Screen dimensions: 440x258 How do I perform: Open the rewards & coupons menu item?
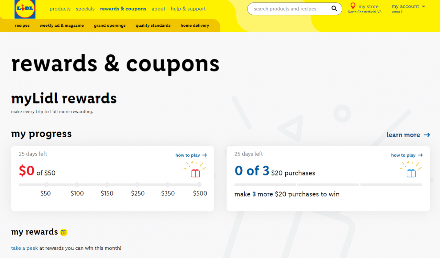123,9
